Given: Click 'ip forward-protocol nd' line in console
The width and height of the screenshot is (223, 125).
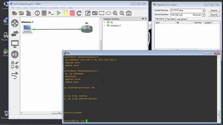Looking at the screenshot, I should pos(79,87).
